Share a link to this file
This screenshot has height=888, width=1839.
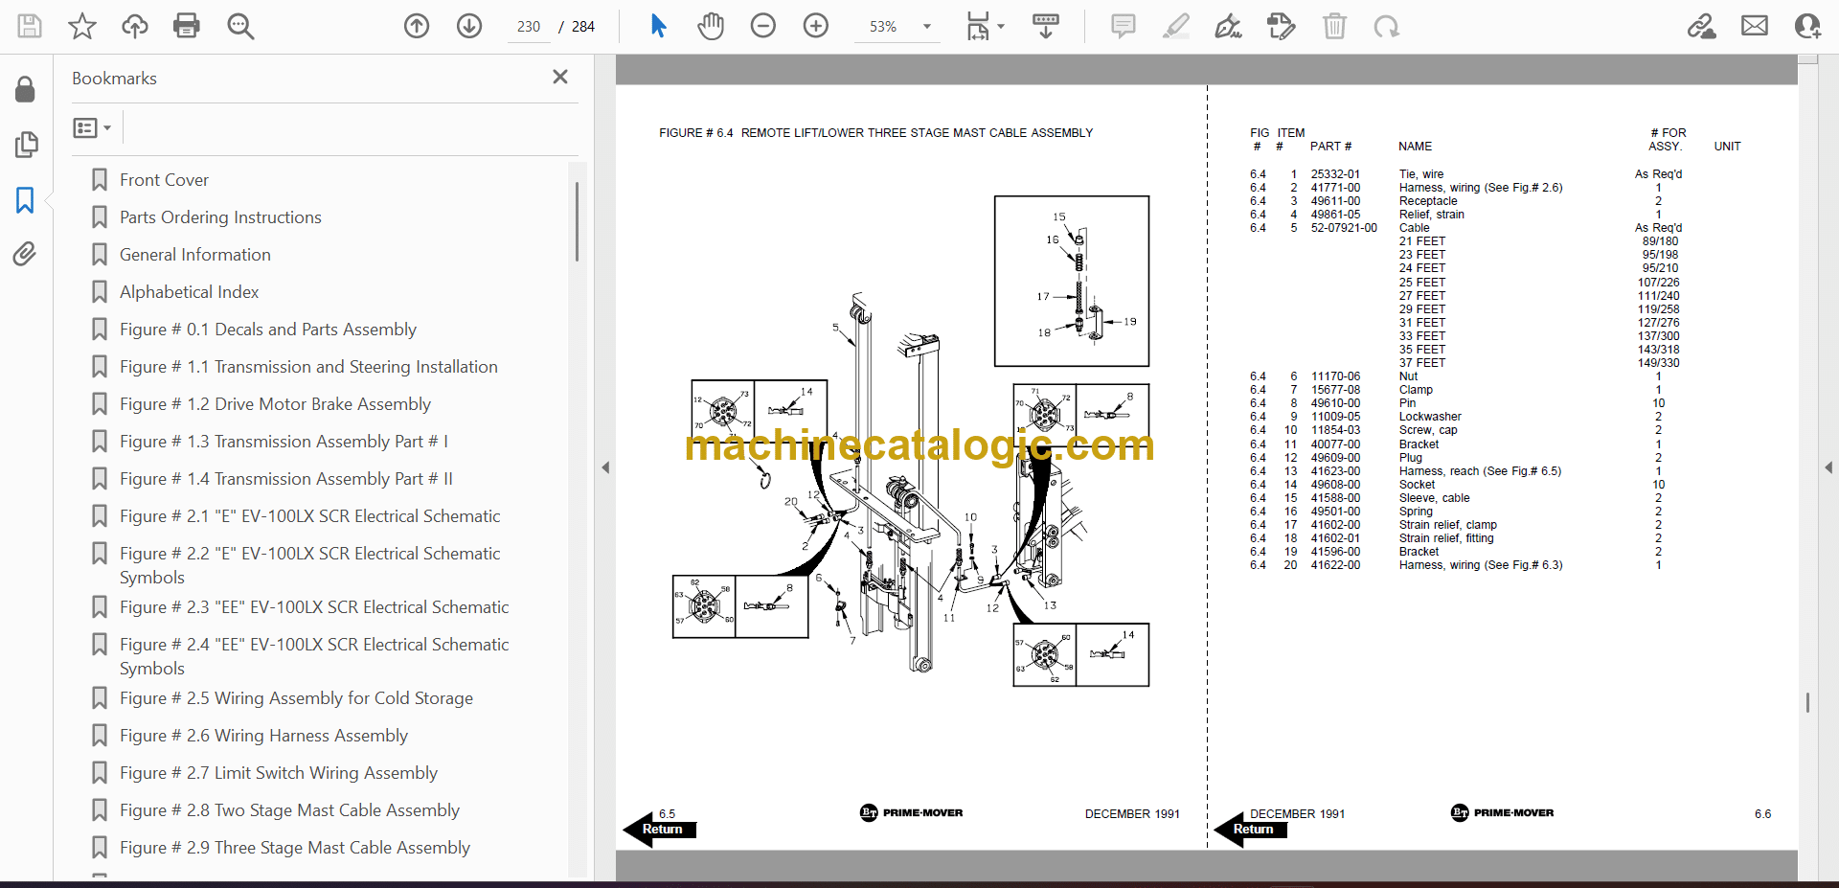[1702, 26]
